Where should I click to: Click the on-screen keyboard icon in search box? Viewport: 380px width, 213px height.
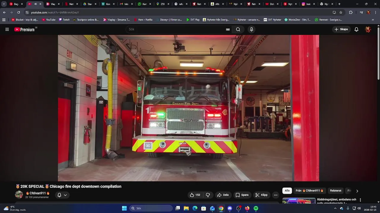click(228, 29)
